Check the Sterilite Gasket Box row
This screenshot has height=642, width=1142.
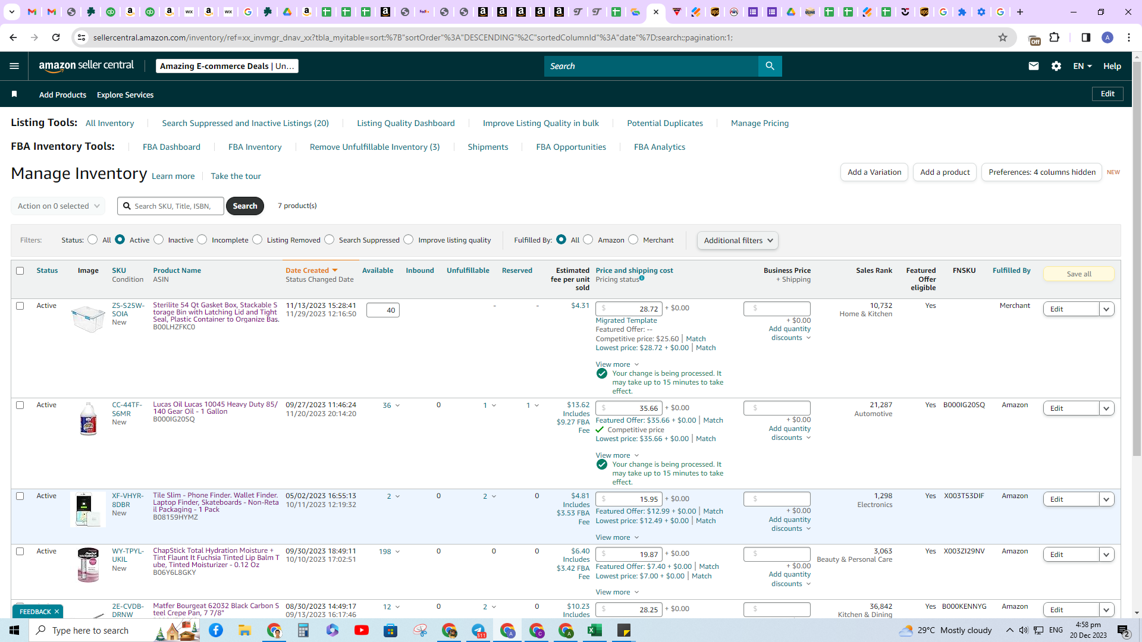20,306
